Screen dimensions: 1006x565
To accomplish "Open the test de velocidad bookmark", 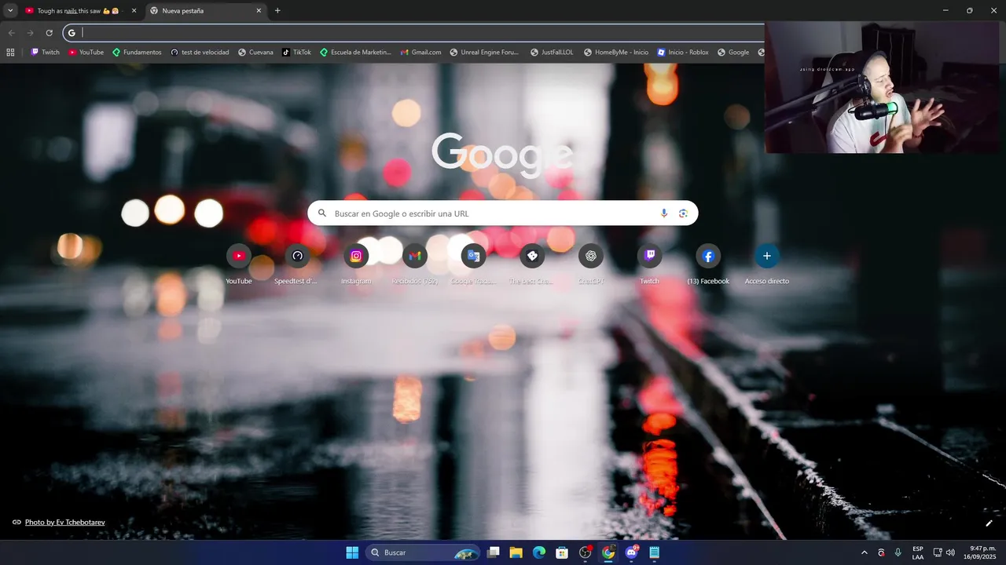I will (x=200, y=53).
